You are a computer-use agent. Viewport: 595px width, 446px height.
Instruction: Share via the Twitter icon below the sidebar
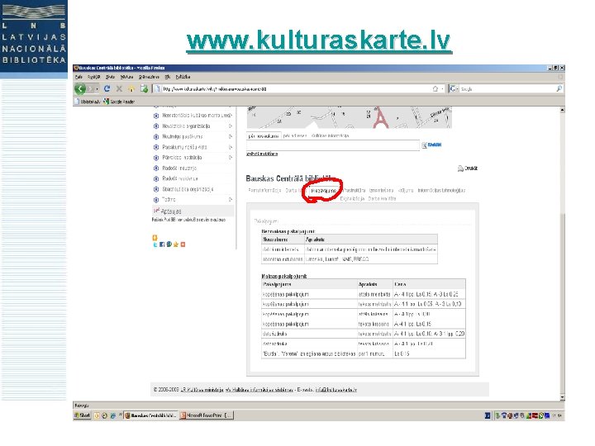click(155, 244)
